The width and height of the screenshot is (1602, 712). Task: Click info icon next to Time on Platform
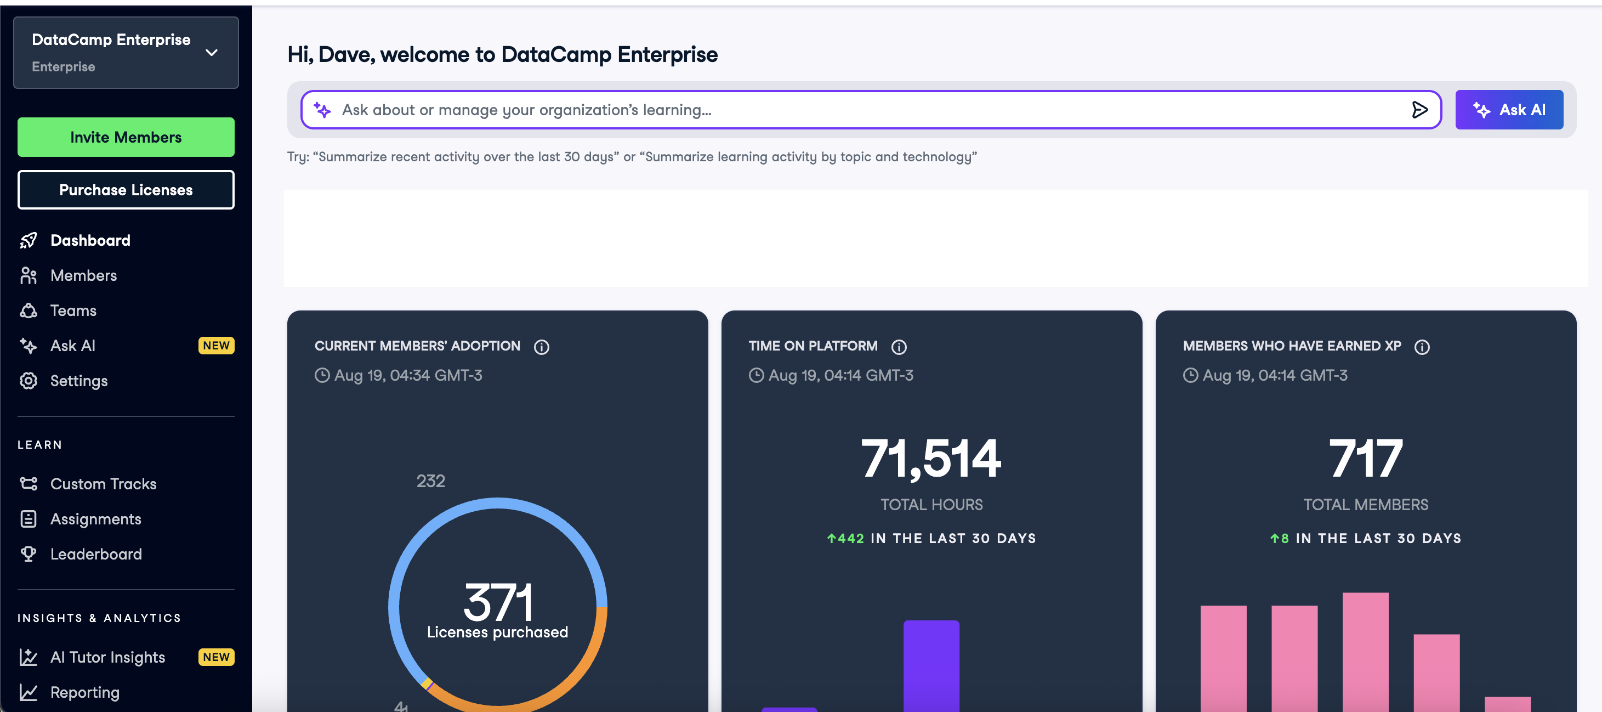[899, 347]
